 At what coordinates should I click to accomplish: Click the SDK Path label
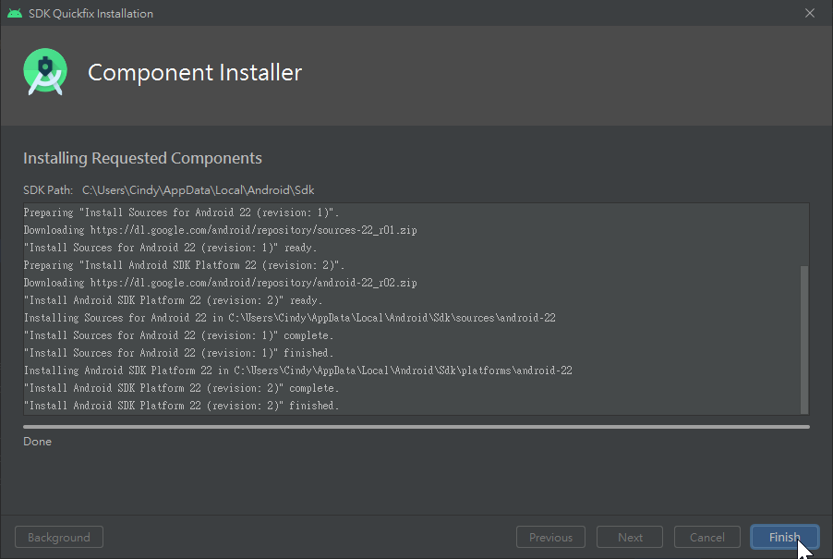[48, 190]
